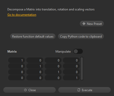Select matrix cell row 1 column 4
Viewport: 114px width, 96px height.
[x=71, y=60]
